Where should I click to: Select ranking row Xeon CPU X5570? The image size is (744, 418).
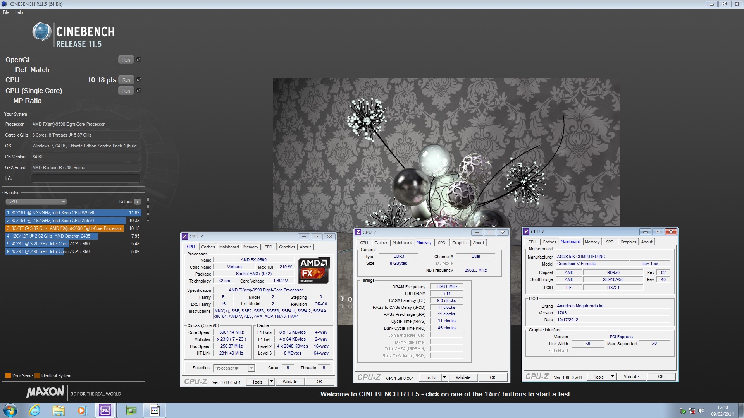(73, 221)
